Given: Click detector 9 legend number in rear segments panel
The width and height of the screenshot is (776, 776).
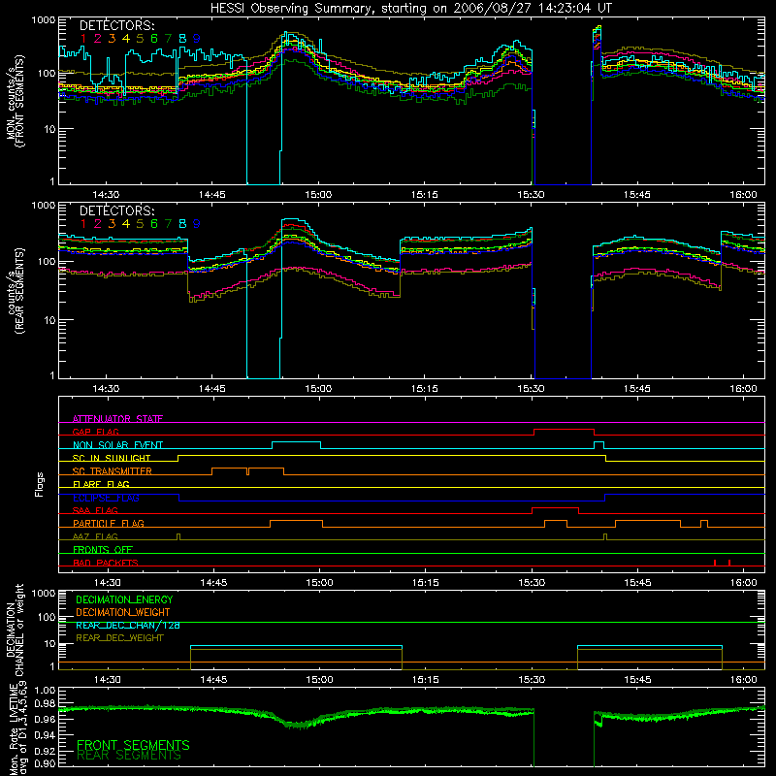Looking at the screenshot, I should click(x=197, y=224).
